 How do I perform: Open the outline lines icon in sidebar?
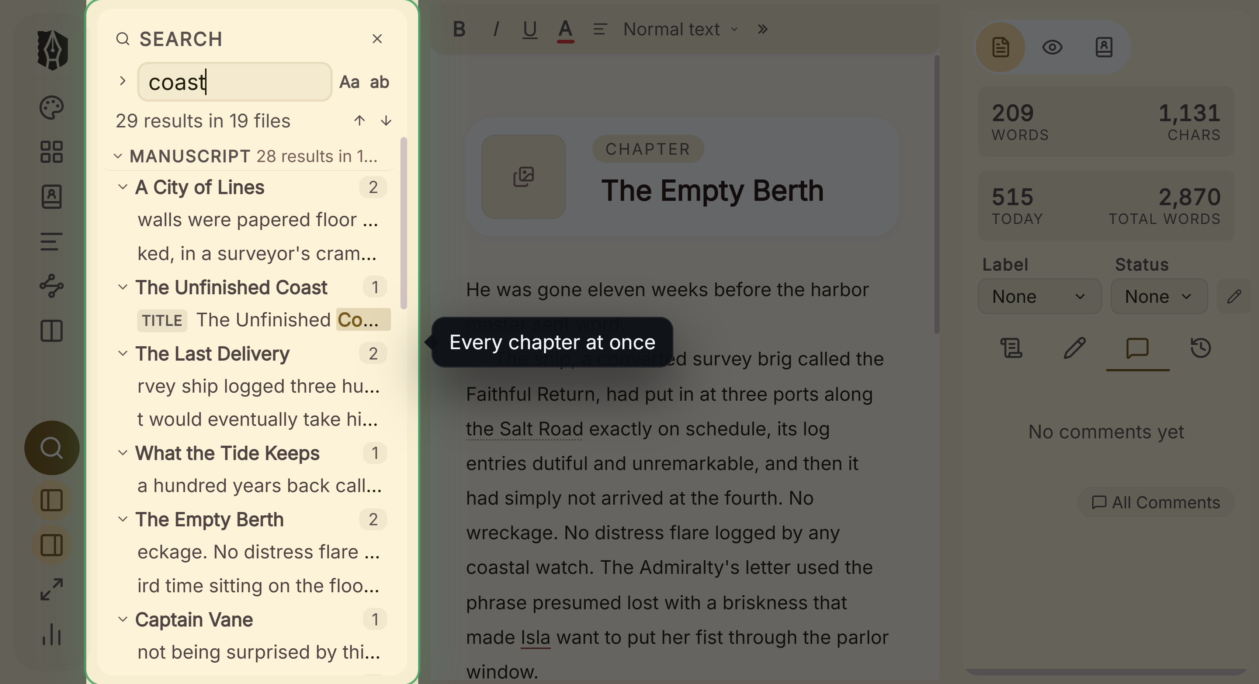coord(51,242)
